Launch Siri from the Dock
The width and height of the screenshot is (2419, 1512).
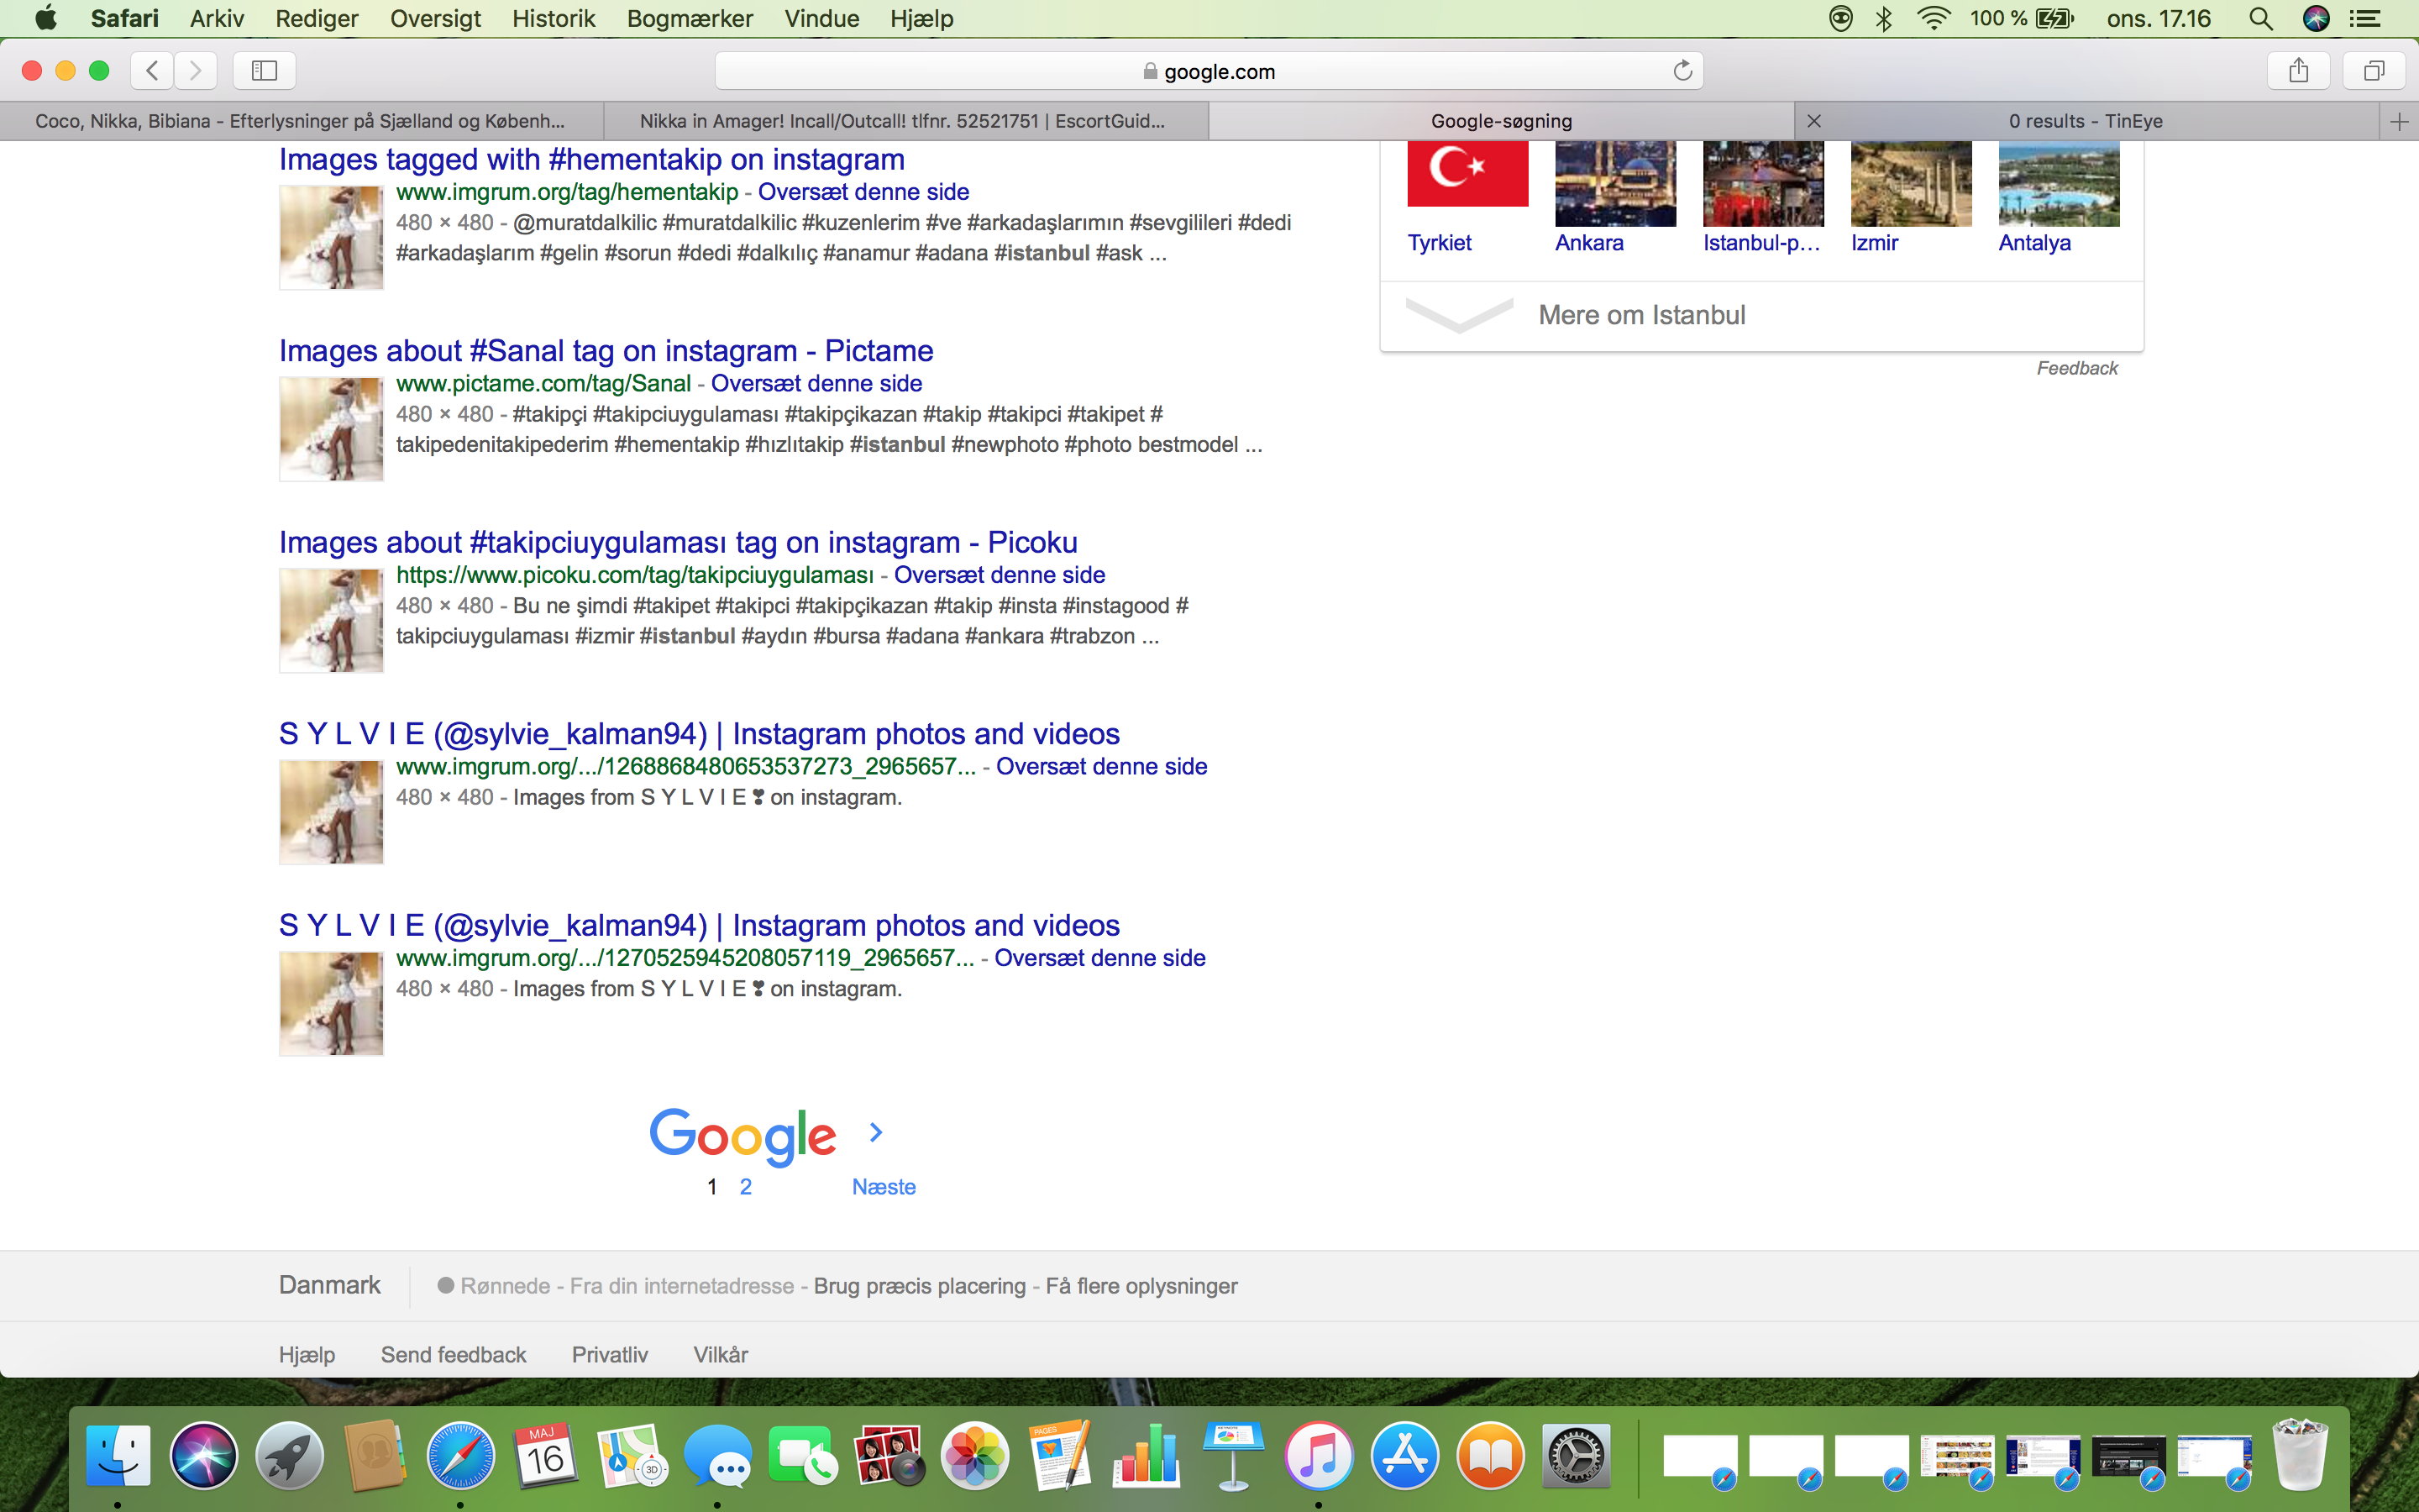[x=204, y=1455]
